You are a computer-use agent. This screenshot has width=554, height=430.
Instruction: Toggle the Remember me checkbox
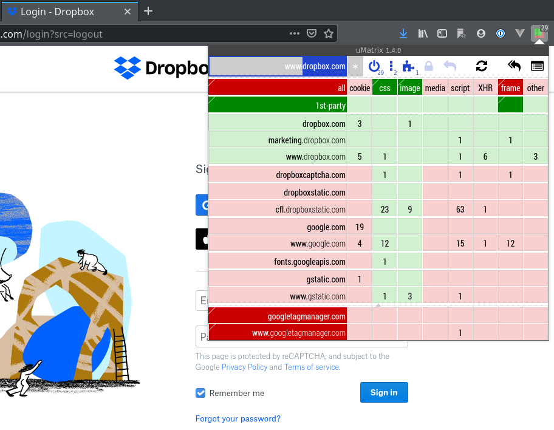point(200,393)
